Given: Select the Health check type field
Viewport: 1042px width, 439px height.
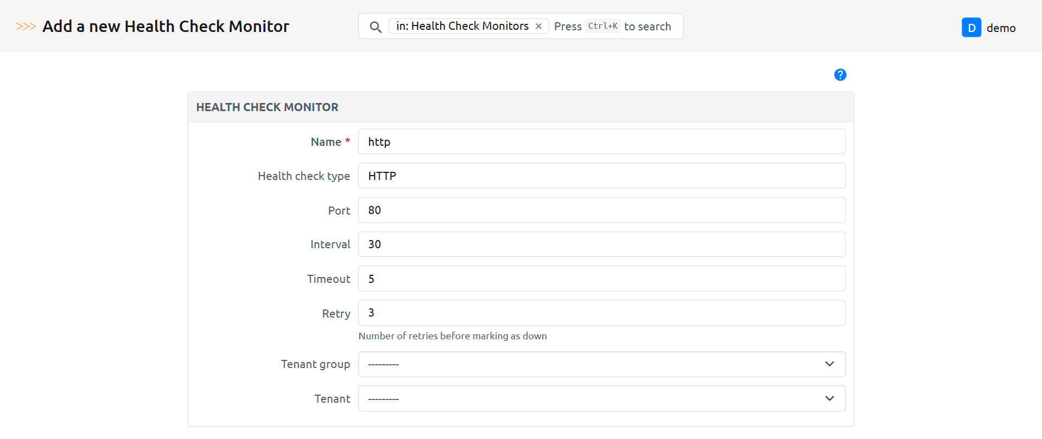Looking at the screenshot, I should [x=601, y=176].
